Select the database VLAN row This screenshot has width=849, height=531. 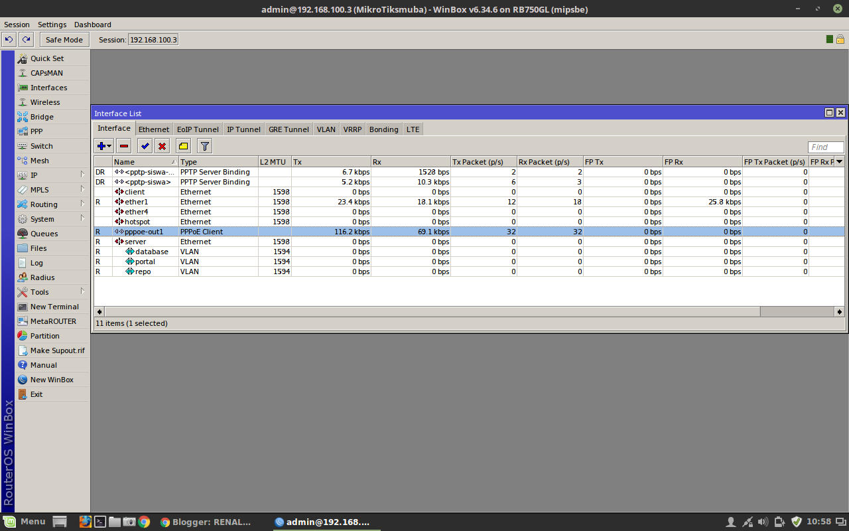(469, 252)
